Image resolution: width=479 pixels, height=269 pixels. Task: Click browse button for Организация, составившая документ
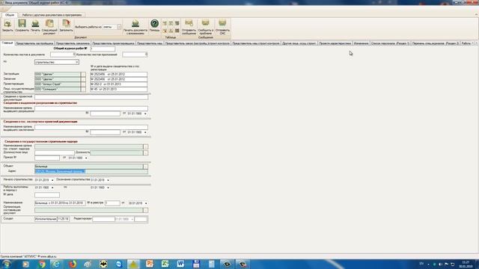coord(145,210)
